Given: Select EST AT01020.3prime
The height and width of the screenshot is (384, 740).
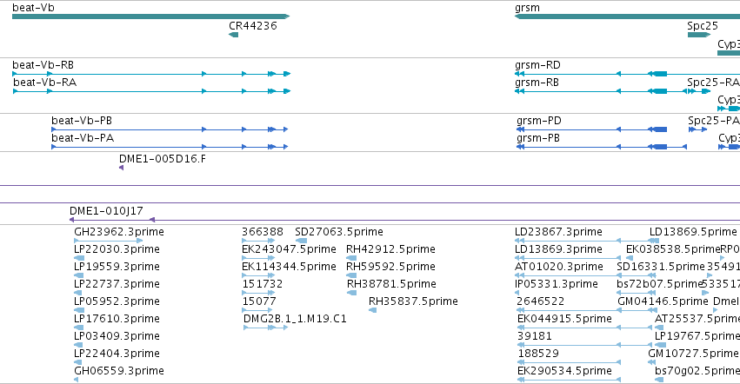Looking at the screenshot, I should [559, 267].
